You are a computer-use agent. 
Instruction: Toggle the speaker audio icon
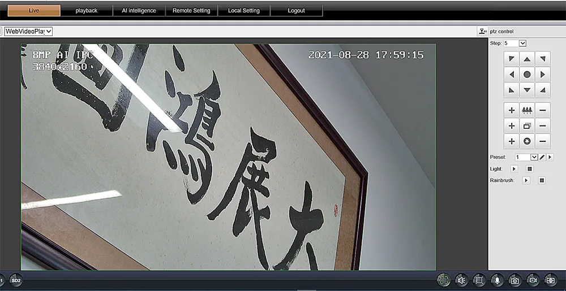click(461, 280)
